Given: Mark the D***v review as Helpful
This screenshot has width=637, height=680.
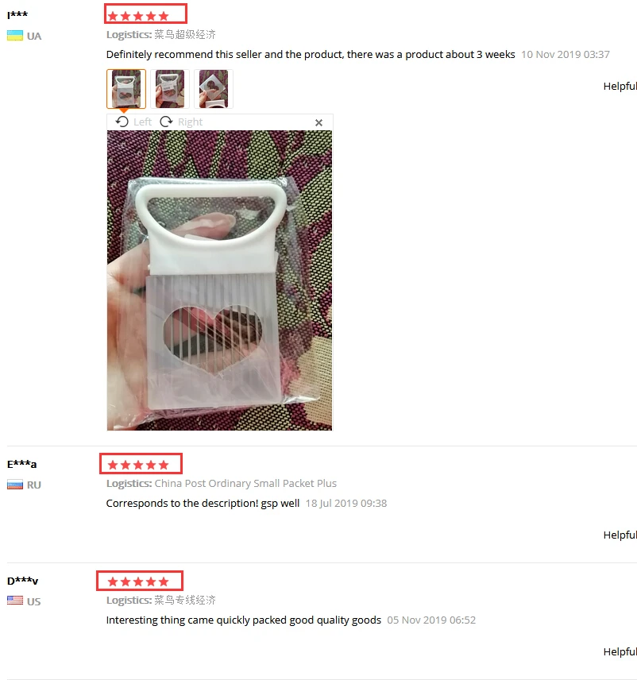Looking at the screenshot, I should tap(620, 652).
